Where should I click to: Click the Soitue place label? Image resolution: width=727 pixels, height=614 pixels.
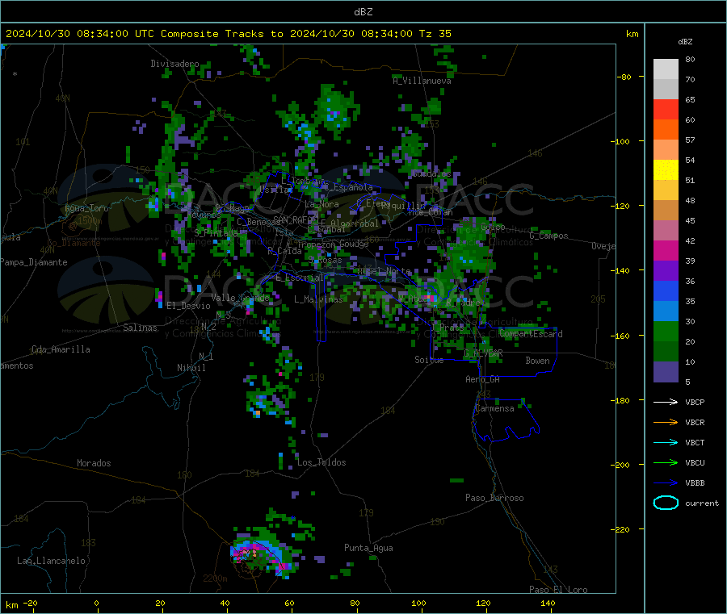click(429, 360)
